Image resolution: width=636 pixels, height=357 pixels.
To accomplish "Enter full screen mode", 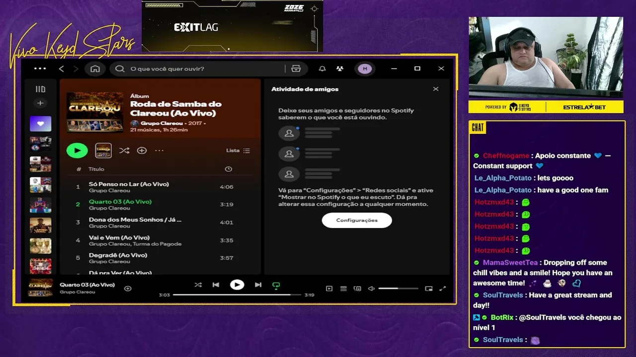I will tap(443, 289).
